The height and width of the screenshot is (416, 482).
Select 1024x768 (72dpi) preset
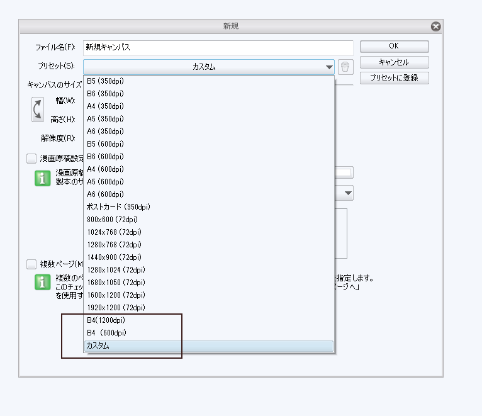209,232
